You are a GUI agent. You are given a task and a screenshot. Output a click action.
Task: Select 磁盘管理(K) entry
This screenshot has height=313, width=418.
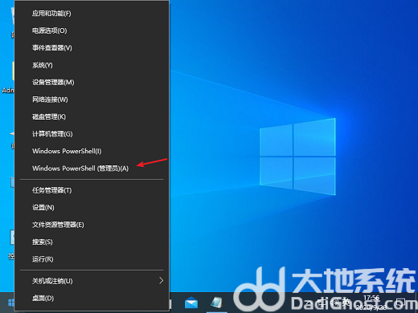(92, 116)
